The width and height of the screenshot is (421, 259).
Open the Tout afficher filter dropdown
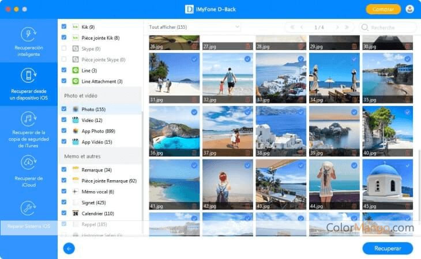coord(194,27)
